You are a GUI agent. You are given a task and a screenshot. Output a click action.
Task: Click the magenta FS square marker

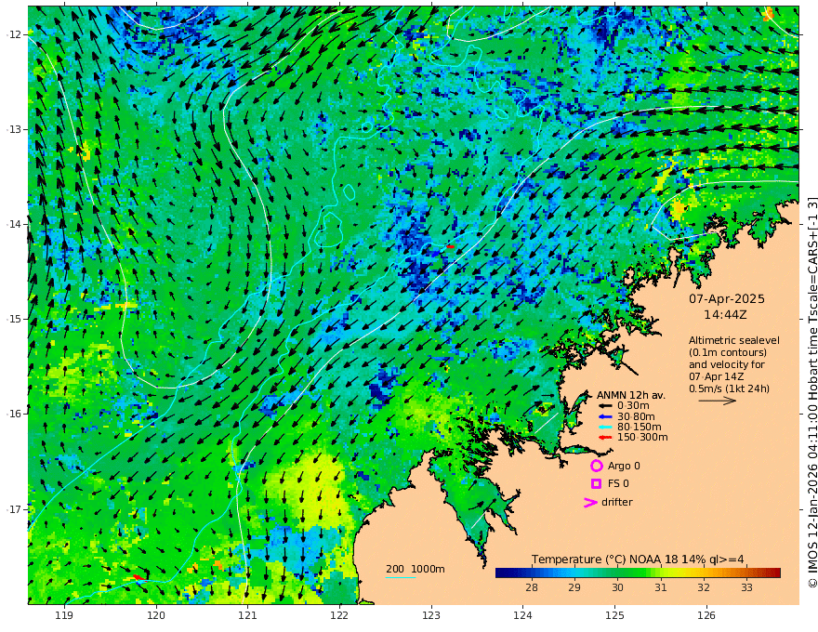tap(596, 484)
